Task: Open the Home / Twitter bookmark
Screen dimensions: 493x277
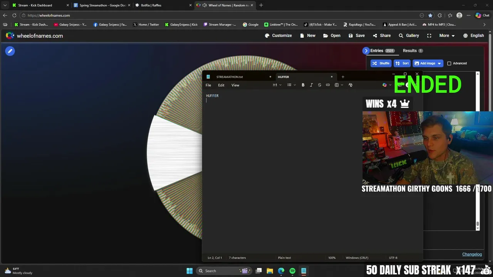Action: tap(146, 25)
